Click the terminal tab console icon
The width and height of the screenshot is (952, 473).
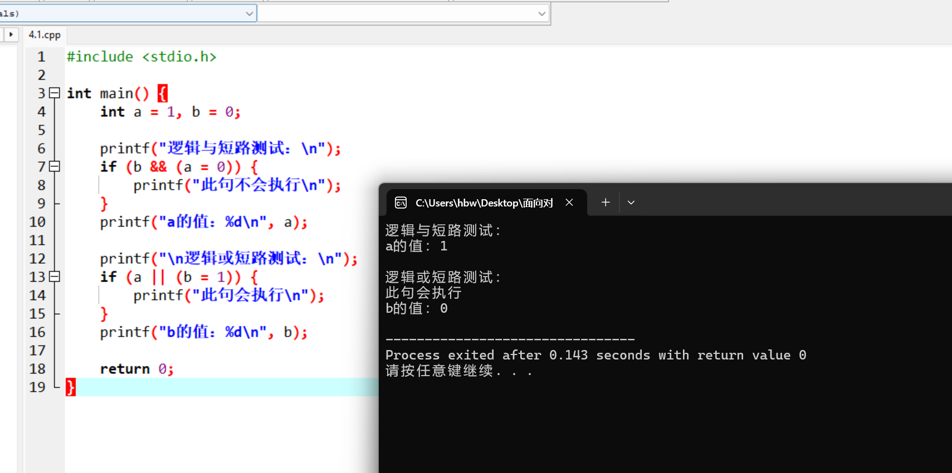(401, 203)
